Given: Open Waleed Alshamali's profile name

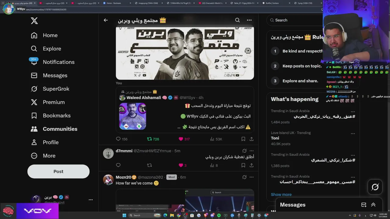Looking at the screenshot, I should tap(143, 98).
